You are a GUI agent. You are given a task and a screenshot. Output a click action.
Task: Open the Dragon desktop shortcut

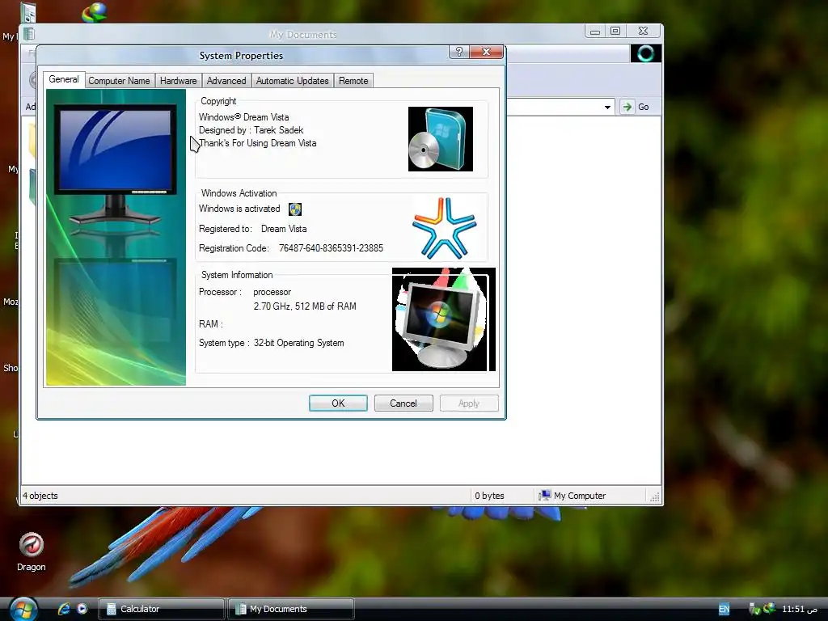coord(32,551)
